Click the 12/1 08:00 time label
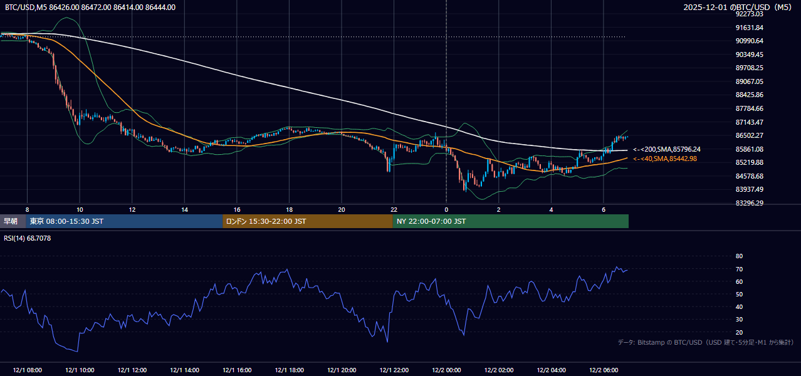 [x=27, y=370]
